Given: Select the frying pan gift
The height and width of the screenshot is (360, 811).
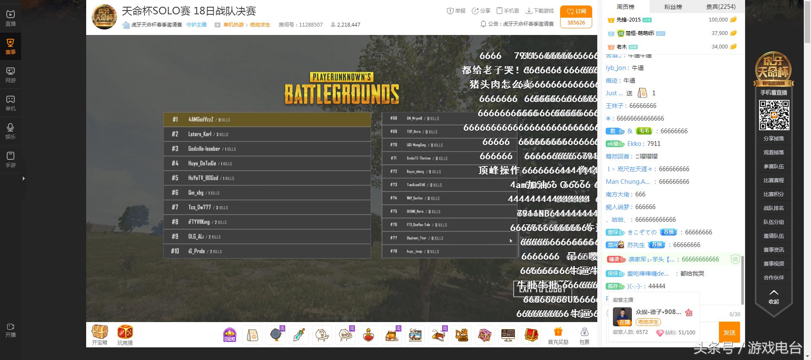Looking at the screenshot, I should click(276, 335).
